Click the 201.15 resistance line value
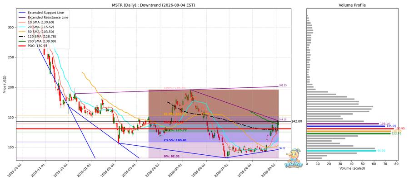The image size is (409, 181). 283,86
